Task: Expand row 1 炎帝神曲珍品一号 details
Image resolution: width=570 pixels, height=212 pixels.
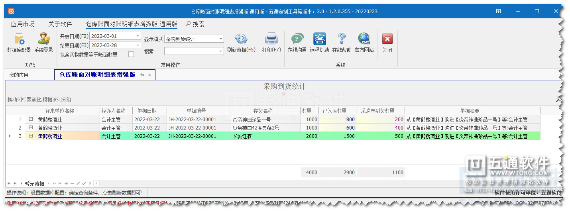Action: (31, 119)
